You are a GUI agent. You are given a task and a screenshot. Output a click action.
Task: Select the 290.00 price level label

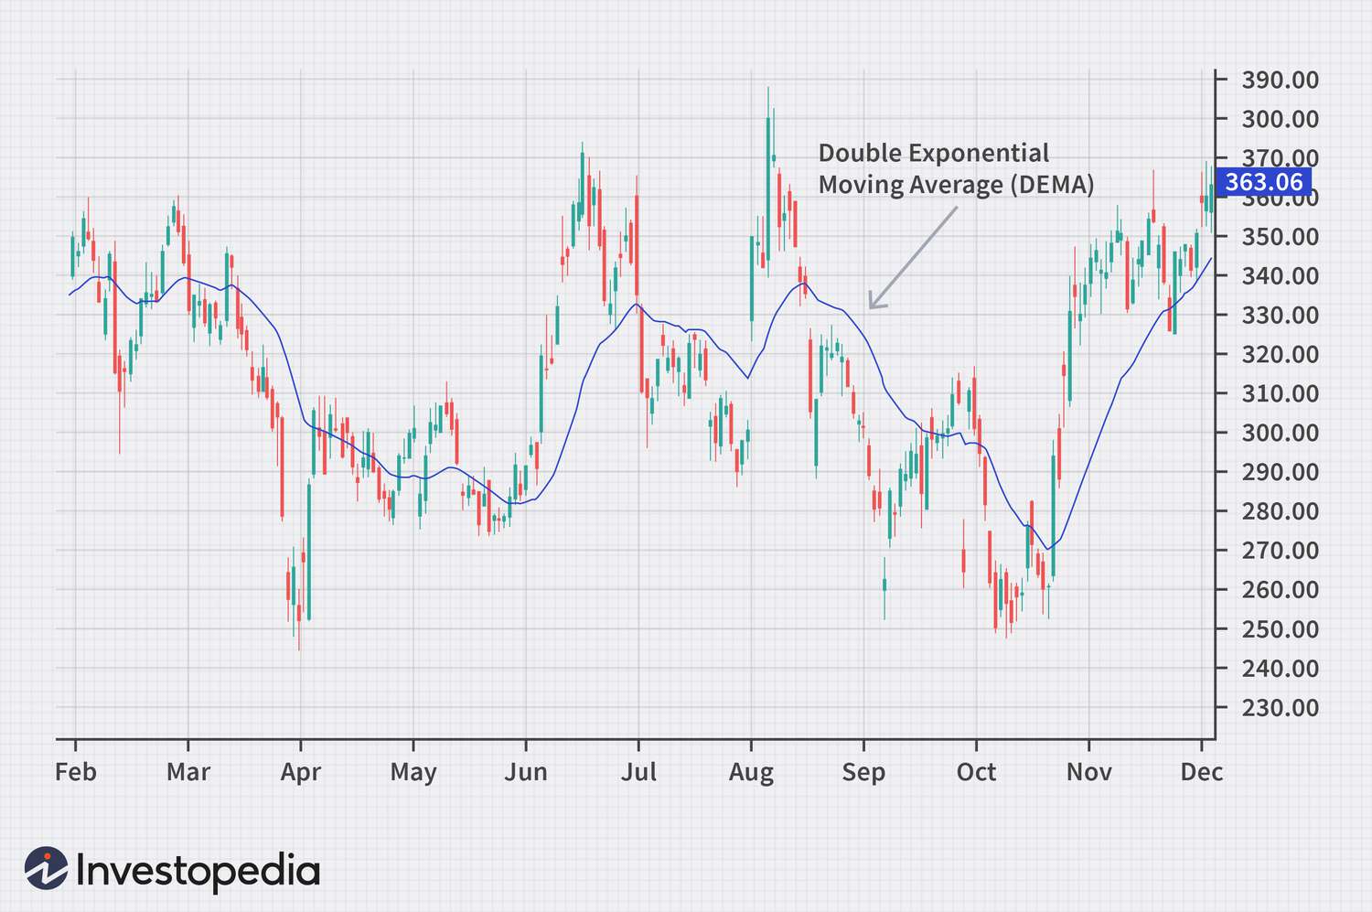click(1280, 473)
